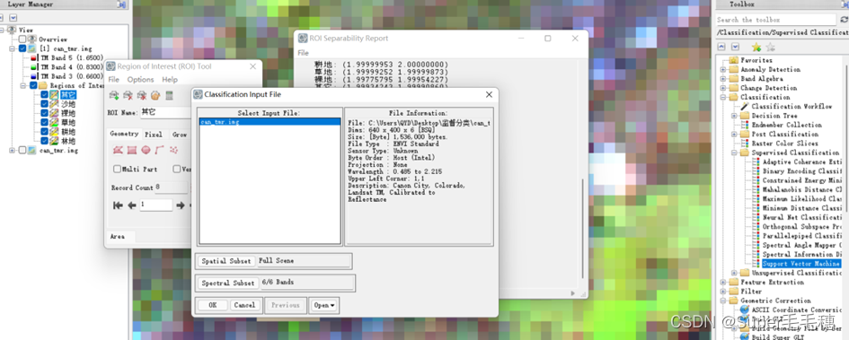The width and height of the screenshot is (849, 340).
Task: Toggle Overview checkbox in Layer Manager
Action: point(22,39)
